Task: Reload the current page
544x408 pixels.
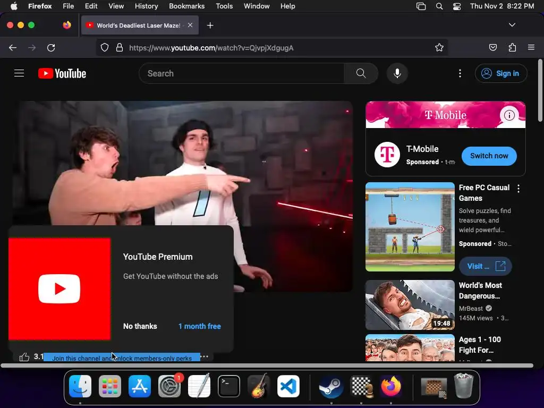Action: [x=51, y=47]
